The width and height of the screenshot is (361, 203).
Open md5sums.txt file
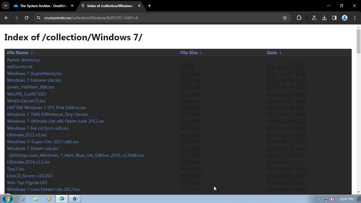(20, 67)
